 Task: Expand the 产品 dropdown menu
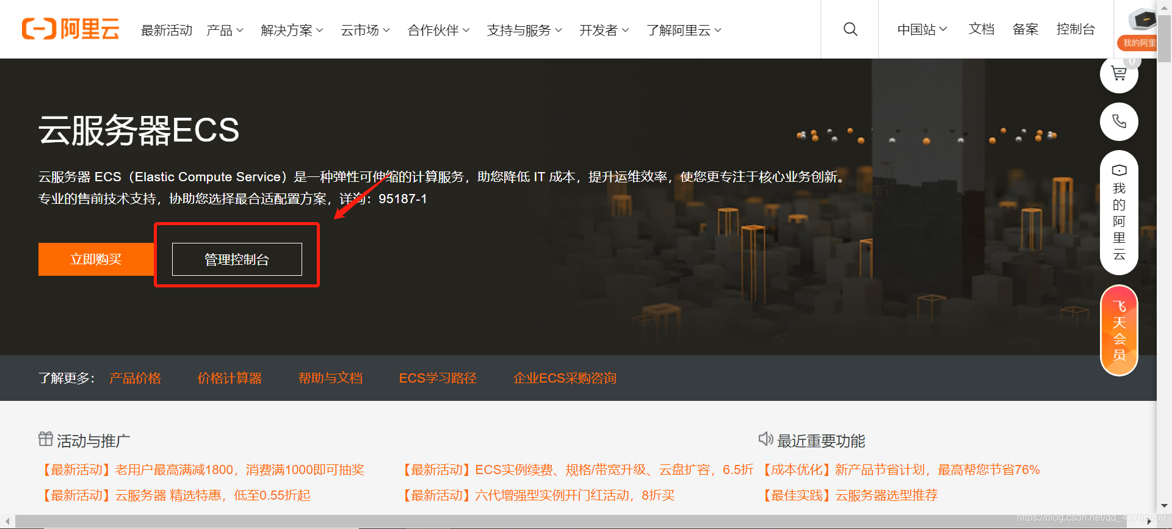(x=225, y=30)
